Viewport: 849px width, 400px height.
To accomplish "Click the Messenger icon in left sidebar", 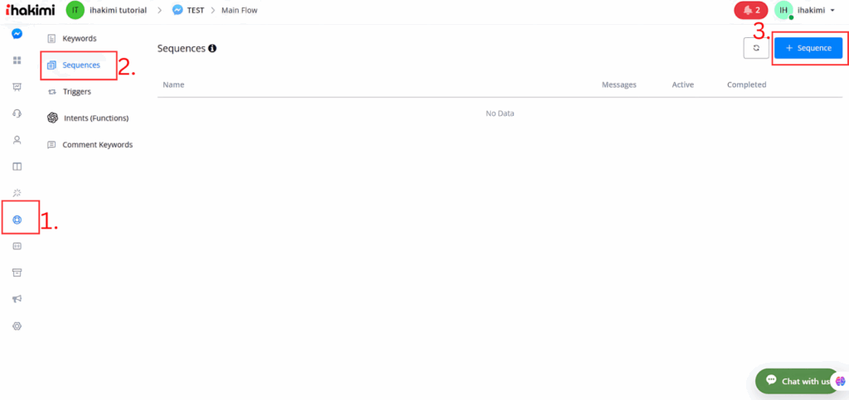I will [x=17, y=34].
